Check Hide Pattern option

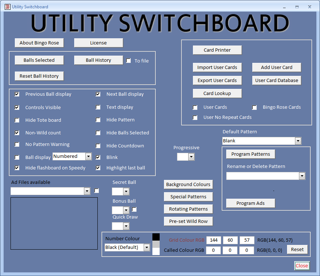[x=98, y=120]
